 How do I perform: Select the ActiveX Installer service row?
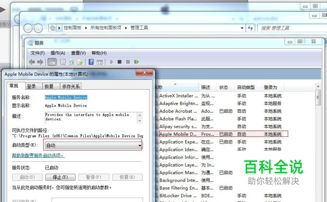(x=220, y=96)
